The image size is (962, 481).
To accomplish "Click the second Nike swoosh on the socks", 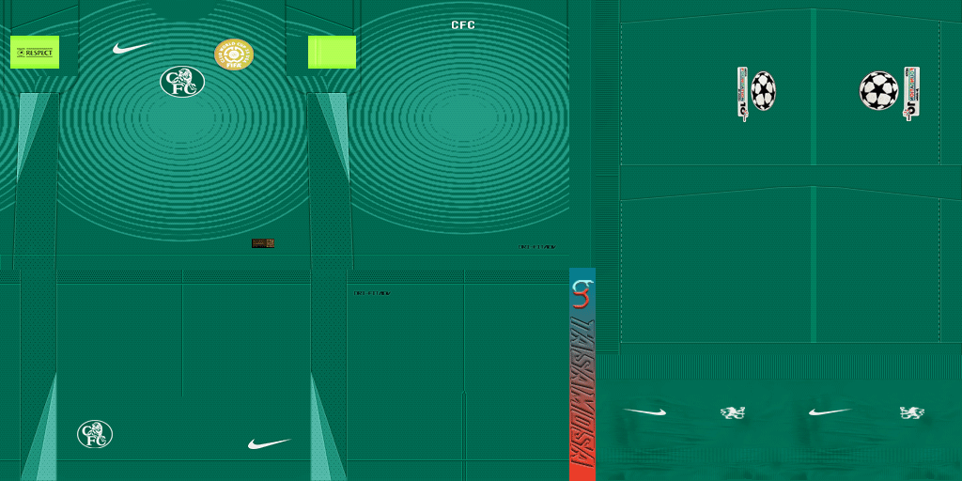I will coord(830,411).
